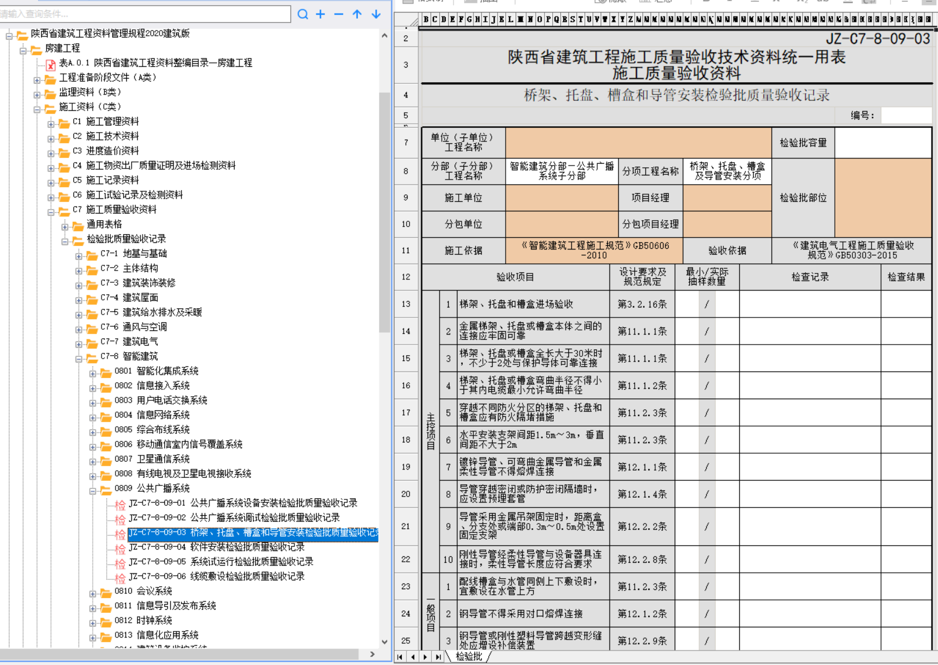Image resolution: width=938 pixels, height=665 pixels.
Task: Click the 编号 input cell
Action: [x=906, y=115]
